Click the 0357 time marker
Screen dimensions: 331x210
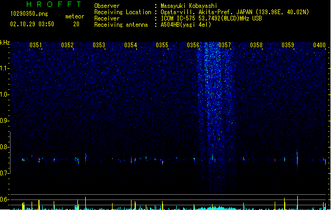tap(225, 45)
